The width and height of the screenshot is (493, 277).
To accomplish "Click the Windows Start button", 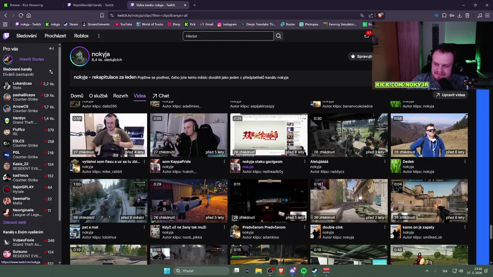I will (x=167, y=271).
